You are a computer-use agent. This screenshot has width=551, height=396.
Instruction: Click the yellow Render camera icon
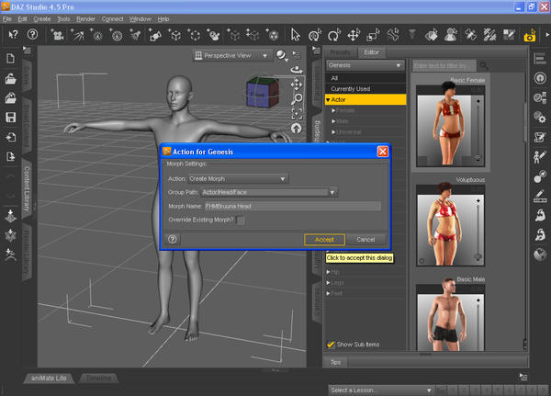pos(530,36)
